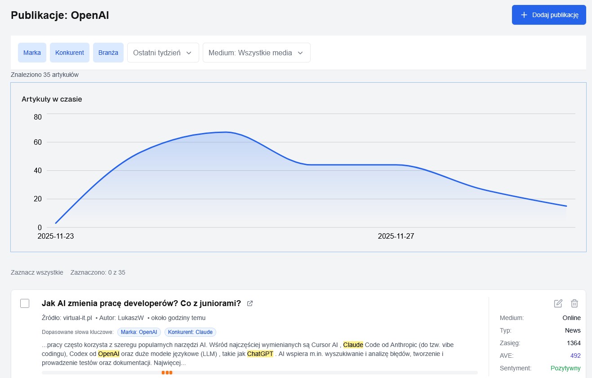Toggle the Branża filter chip
The height and width of the screenshot is (378, 592).
click(x=108, y=53)
